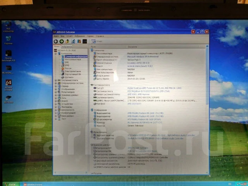The image size is (248, 186).
Task: Select the Тест tree item
Action: 64,119
